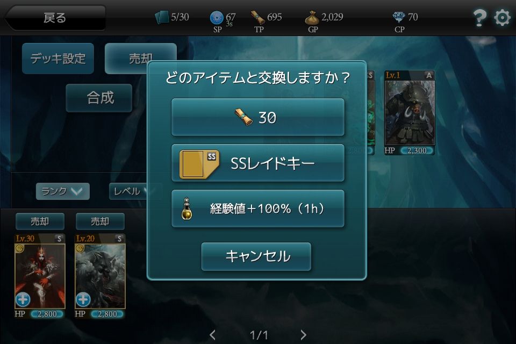Image resolution: width=516 pixels, height=344 pixels.
Task: Dismiss dialog with キャンセル button
Action: 256,256
